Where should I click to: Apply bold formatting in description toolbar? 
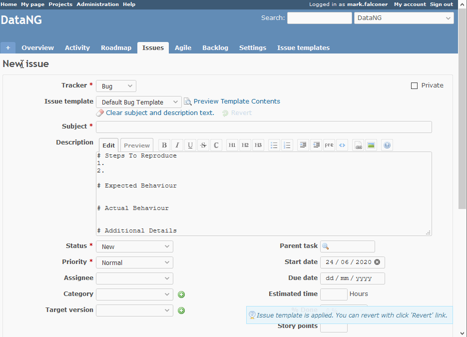(x=164, y=145)
